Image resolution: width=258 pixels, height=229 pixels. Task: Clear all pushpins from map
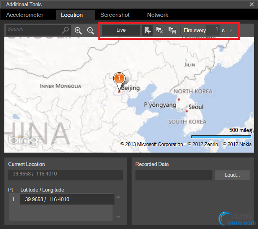(x=160, y=30)
